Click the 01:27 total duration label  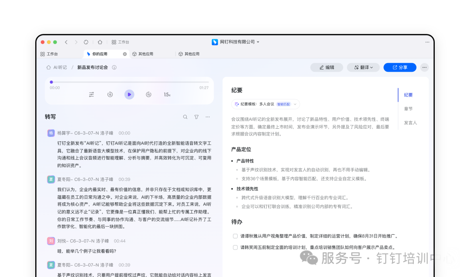pos(204,88)
